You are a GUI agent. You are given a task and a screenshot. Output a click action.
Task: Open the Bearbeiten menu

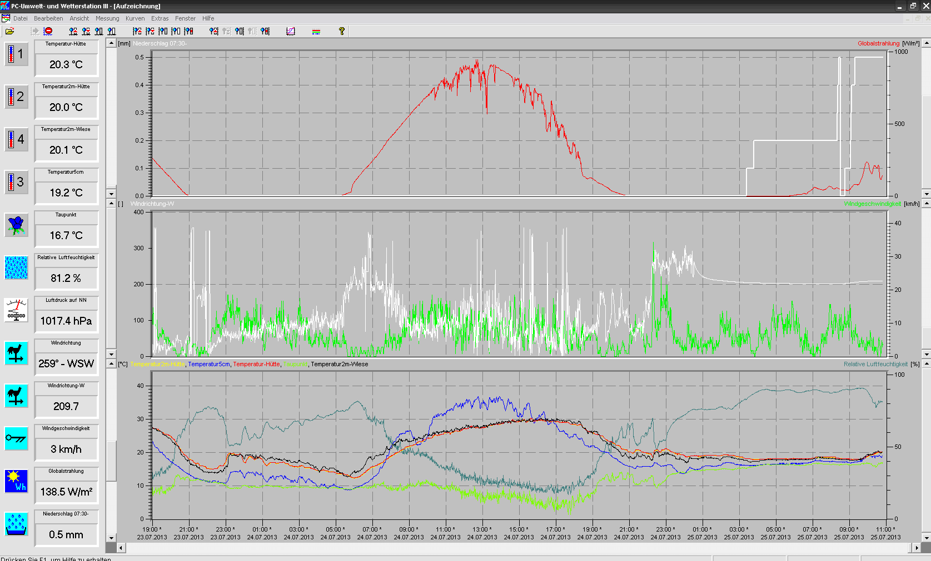(48, 18)
